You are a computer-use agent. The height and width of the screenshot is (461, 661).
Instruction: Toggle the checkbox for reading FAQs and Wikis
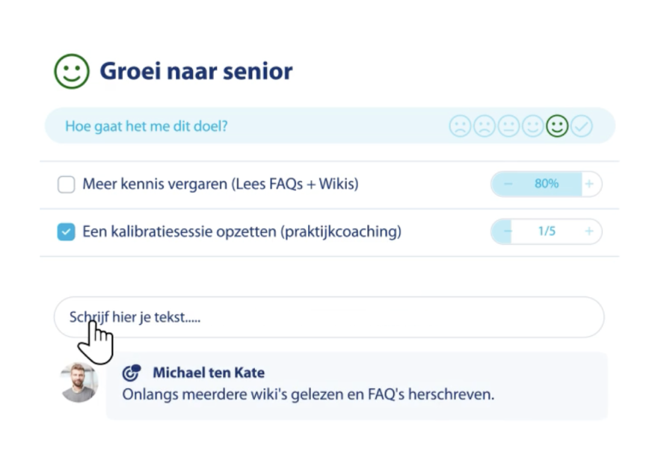coord(66,183)
